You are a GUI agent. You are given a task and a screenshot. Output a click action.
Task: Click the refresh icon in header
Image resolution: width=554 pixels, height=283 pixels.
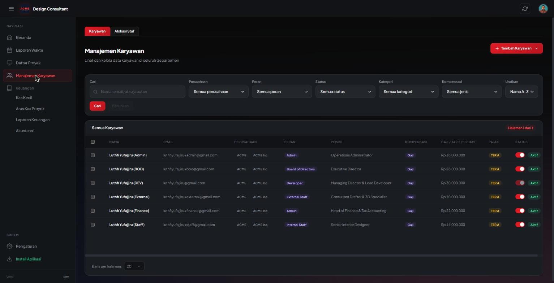[x=525, y=9]
